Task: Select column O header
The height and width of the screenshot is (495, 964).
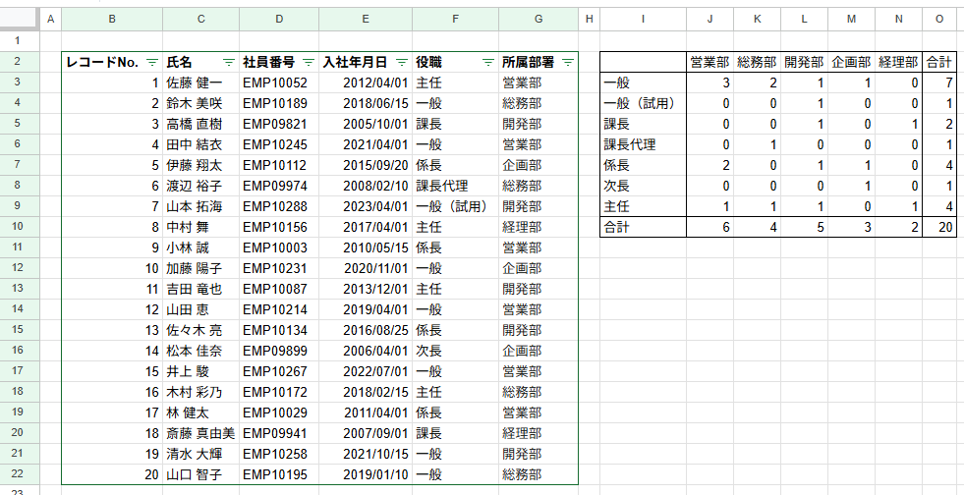Action: coord(939,19)
